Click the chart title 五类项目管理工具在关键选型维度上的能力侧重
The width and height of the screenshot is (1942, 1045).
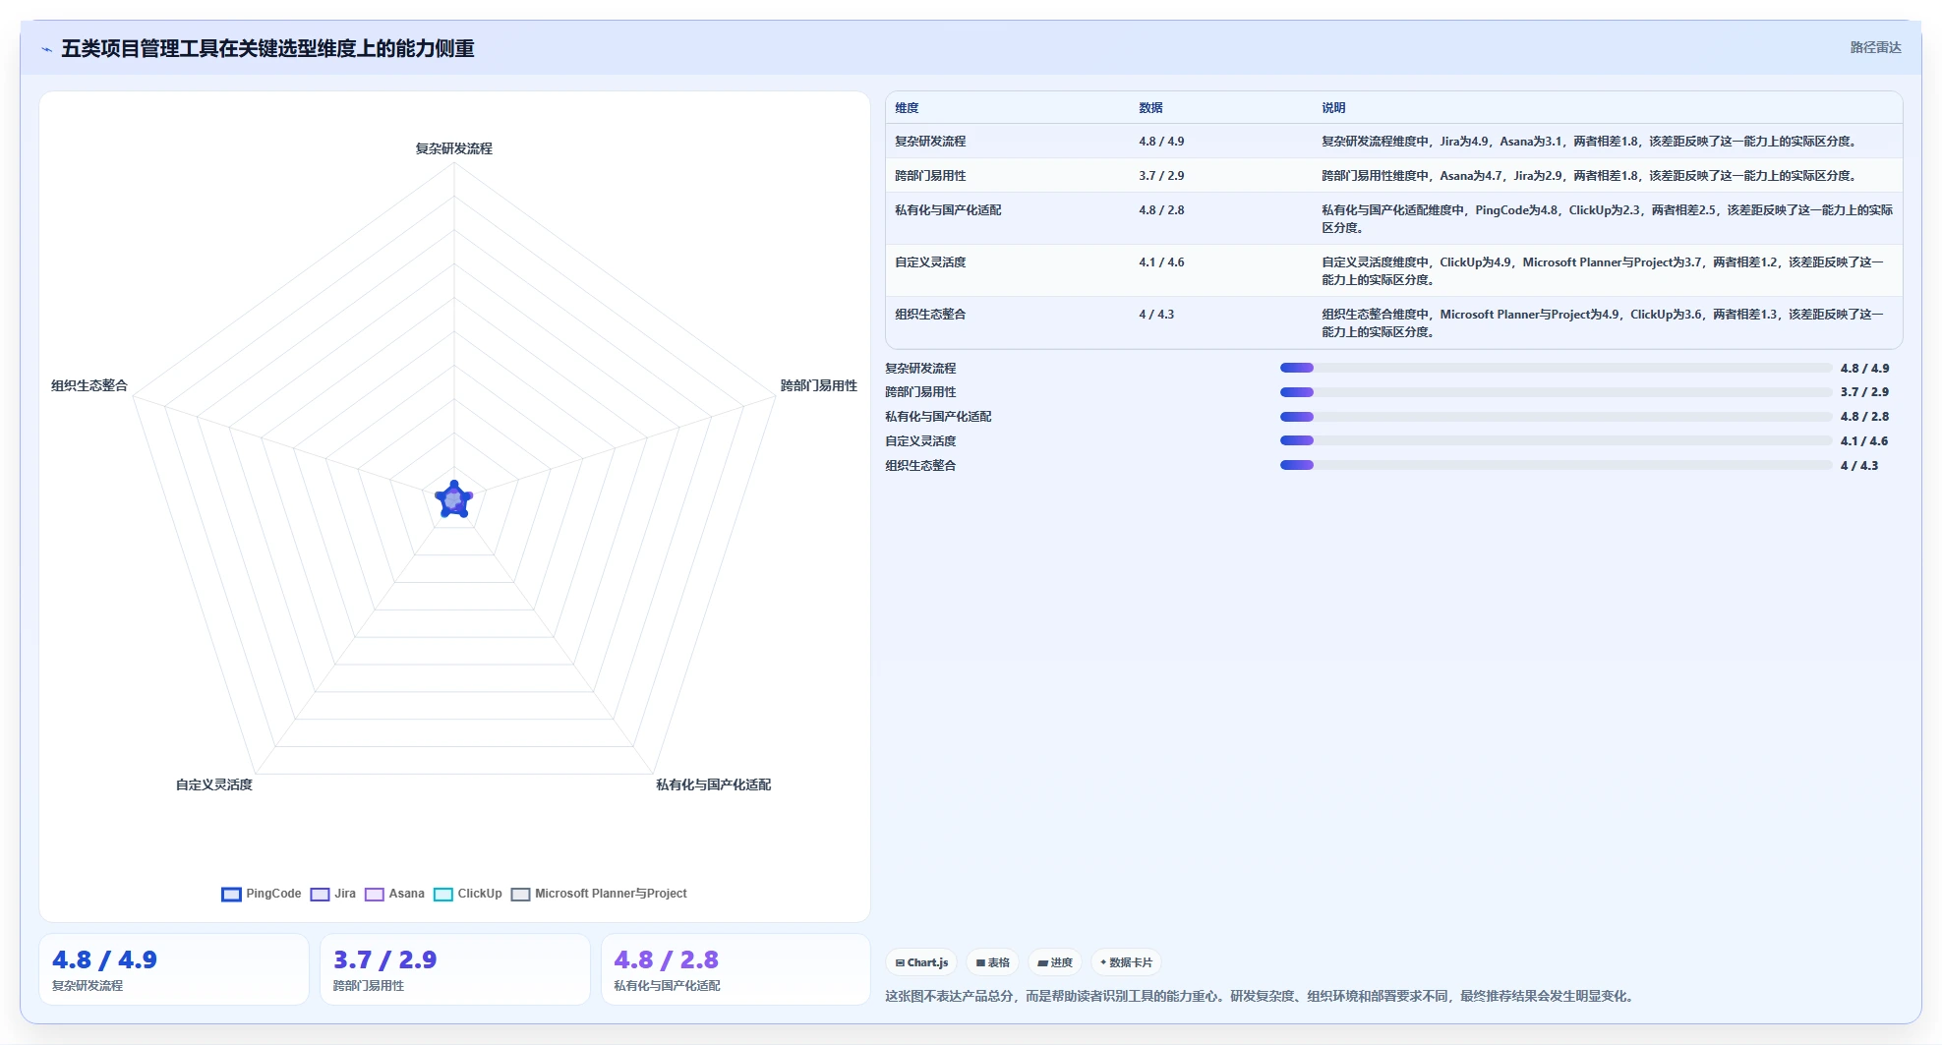[267, 48]
